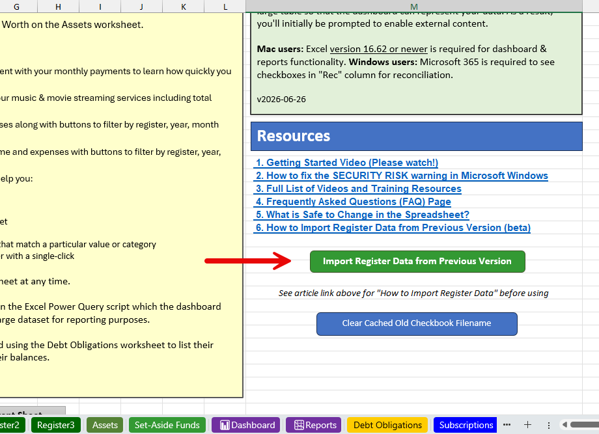Select the Debt Obligations sheet tab
This screenshot has height=434, width=599.
tap(387, 425)
